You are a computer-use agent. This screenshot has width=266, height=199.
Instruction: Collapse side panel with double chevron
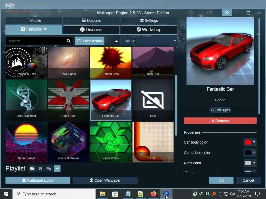(x=227, y=13)
